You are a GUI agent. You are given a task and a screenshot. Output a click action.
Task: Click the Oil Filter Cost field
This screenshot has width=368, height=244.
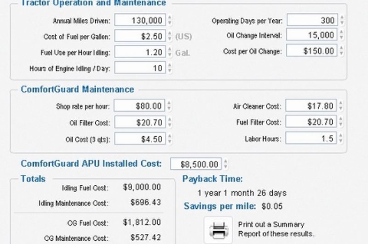pos(140,122)
